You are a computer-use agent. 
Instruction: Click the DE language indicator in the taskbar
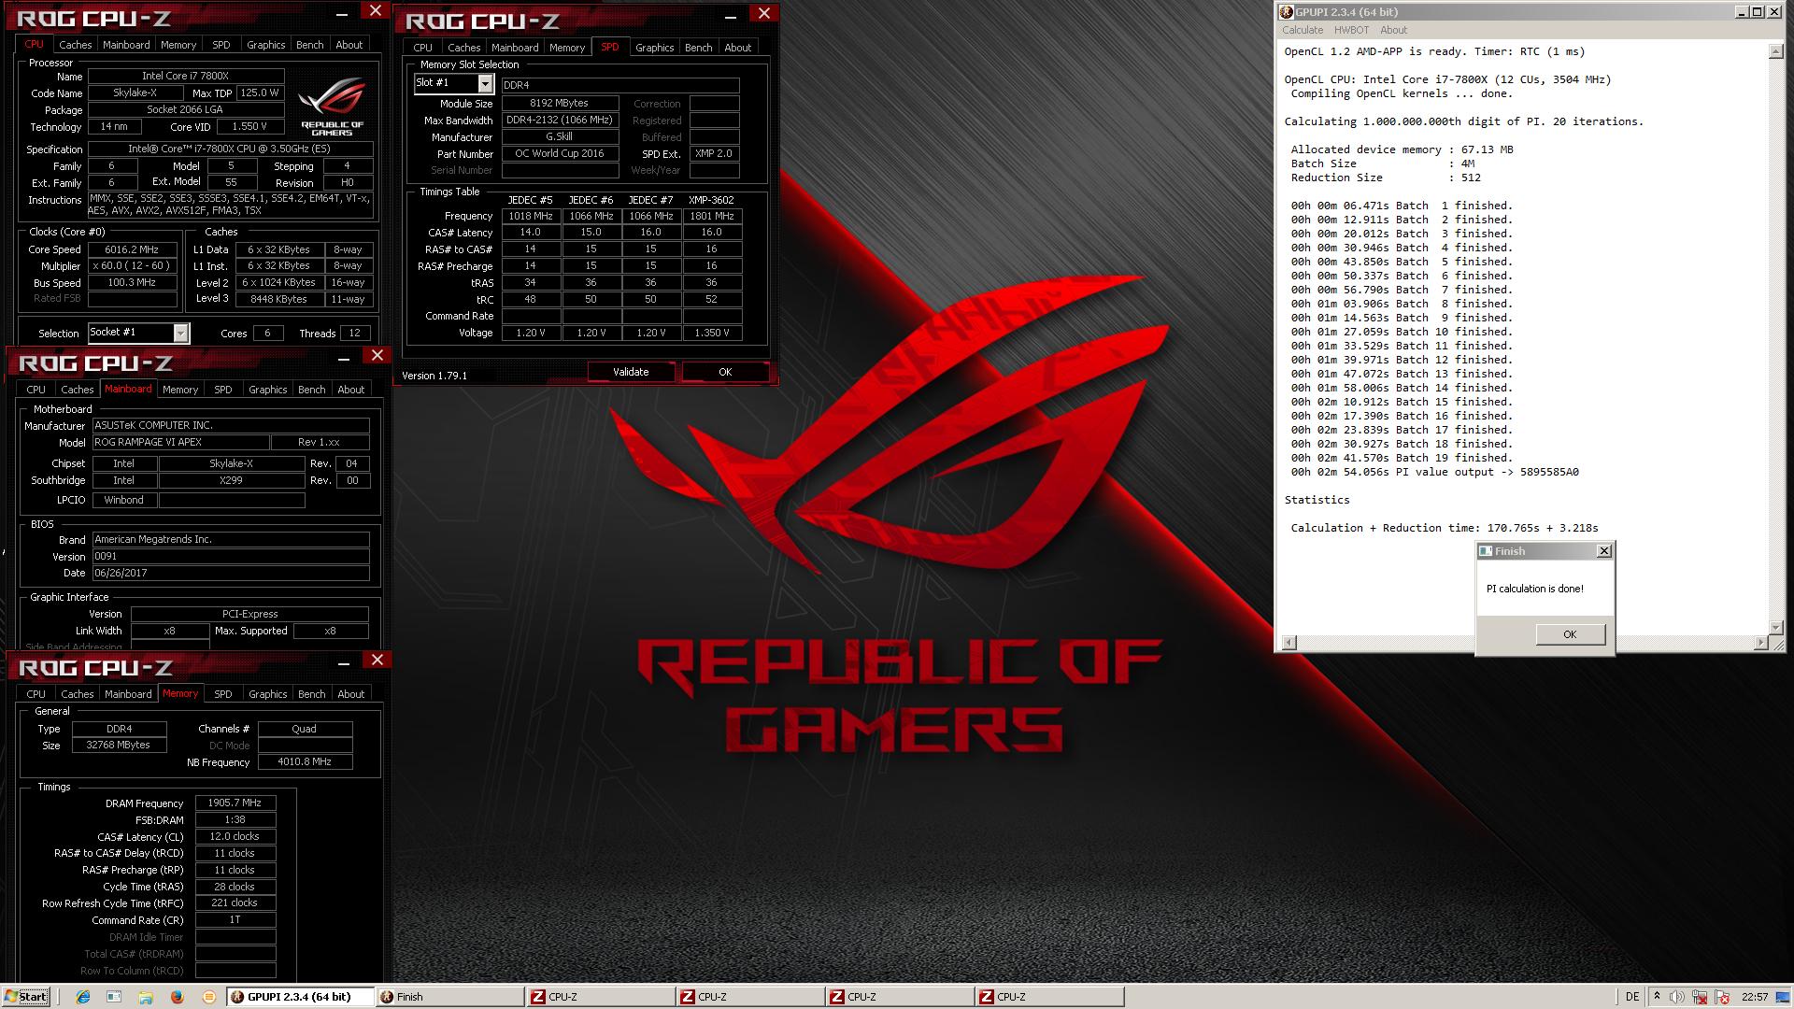(x=1631, y=997)
